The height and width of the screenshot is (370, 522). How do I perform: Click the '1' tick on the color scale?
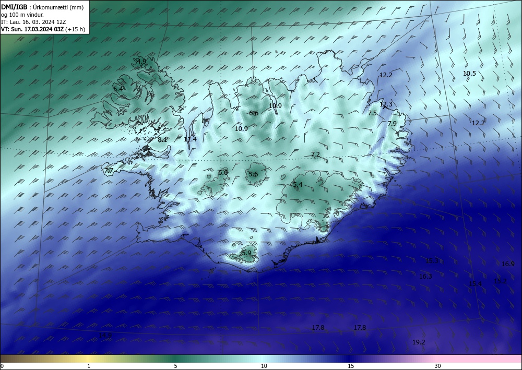click(89, 366)
